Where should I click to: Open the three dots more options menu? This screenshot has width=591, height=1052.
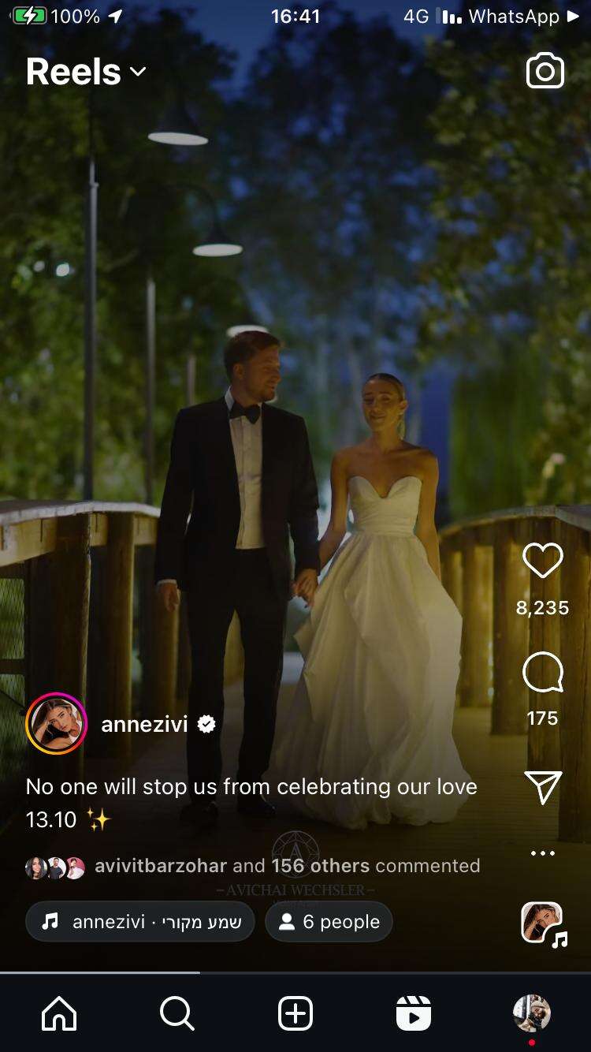(543, 853)
